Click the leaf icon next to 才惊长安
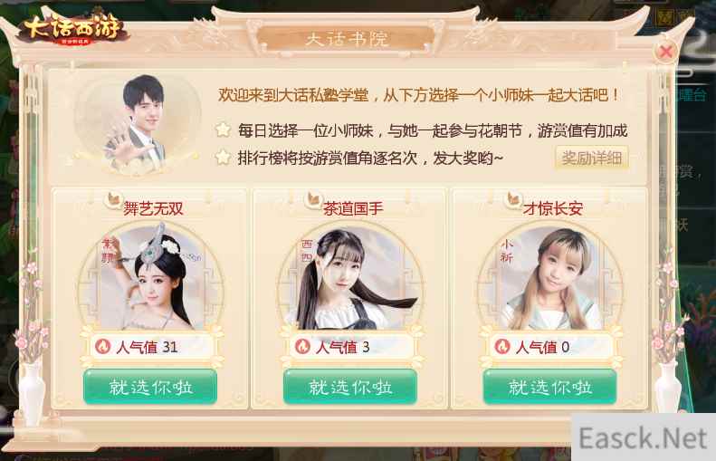 (x=514, y=199)
